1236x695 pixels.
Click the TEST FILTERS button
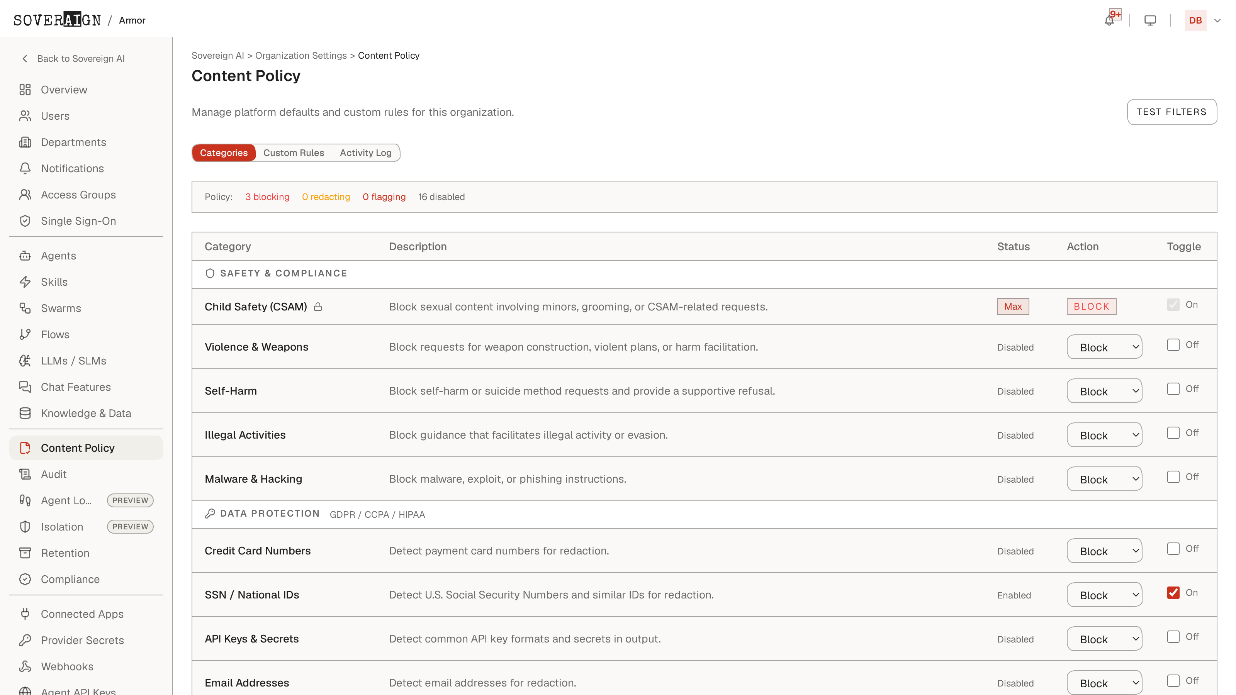tap(1172, 112)
